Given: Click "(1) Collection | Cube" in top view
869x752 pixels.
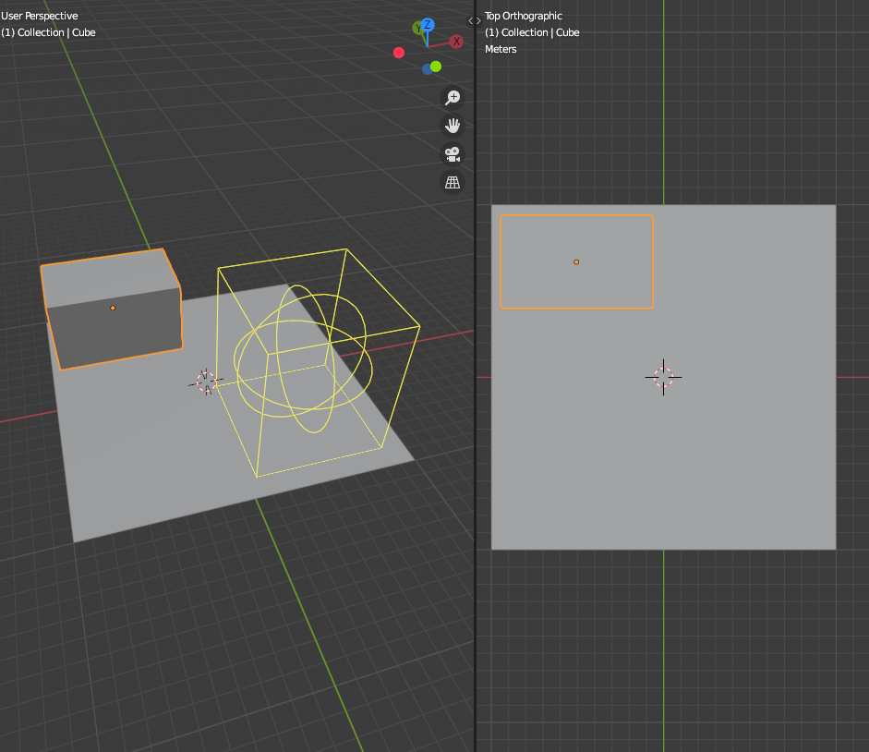Looking at the screenshot, I should pyautogui.click(x=532, y=32).
